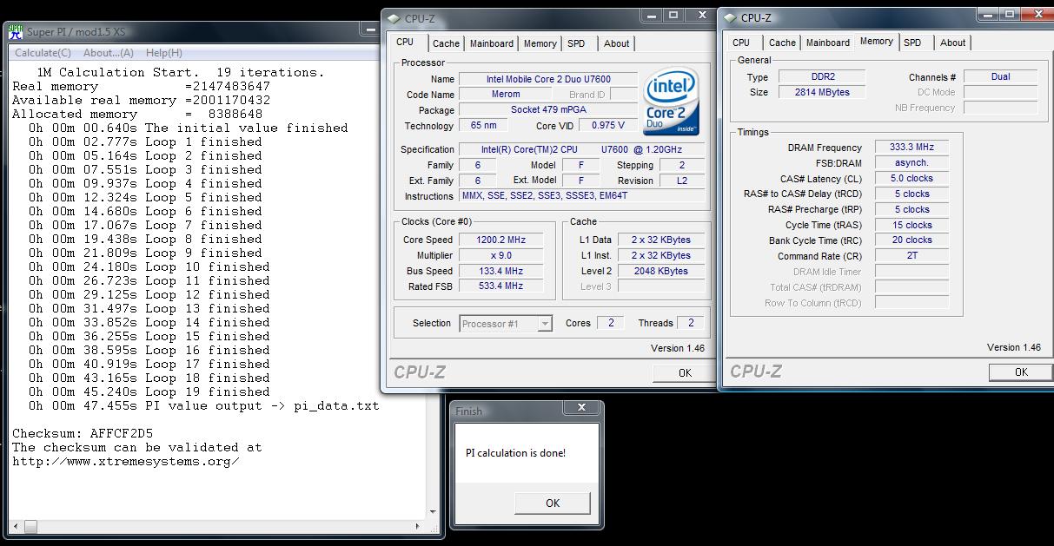The height and width of the screenshot is (546, 1054).
Task: Open About tab in CPU-Z CPU window
Action: pos(617,43)
